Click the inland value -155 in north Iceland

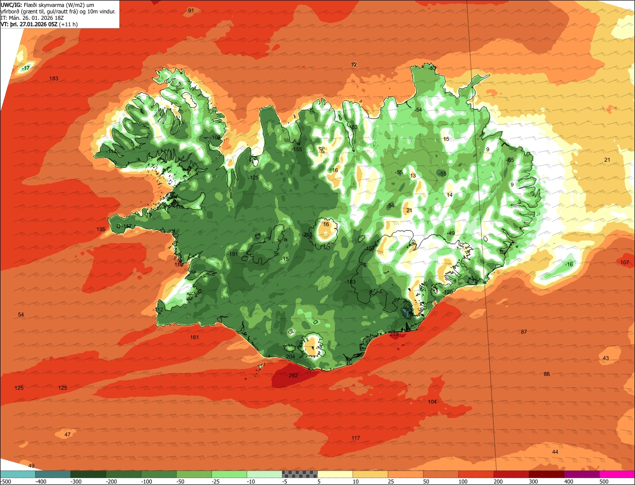pos(297,149)
